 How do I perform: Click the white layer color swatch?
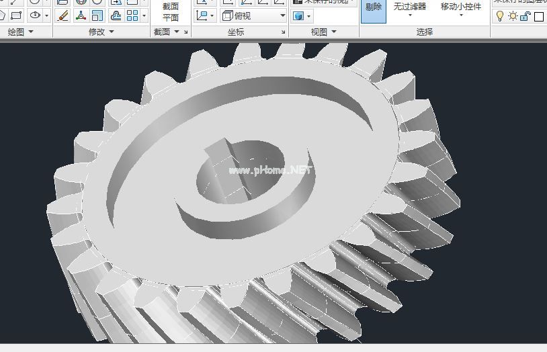pos(538,15)
